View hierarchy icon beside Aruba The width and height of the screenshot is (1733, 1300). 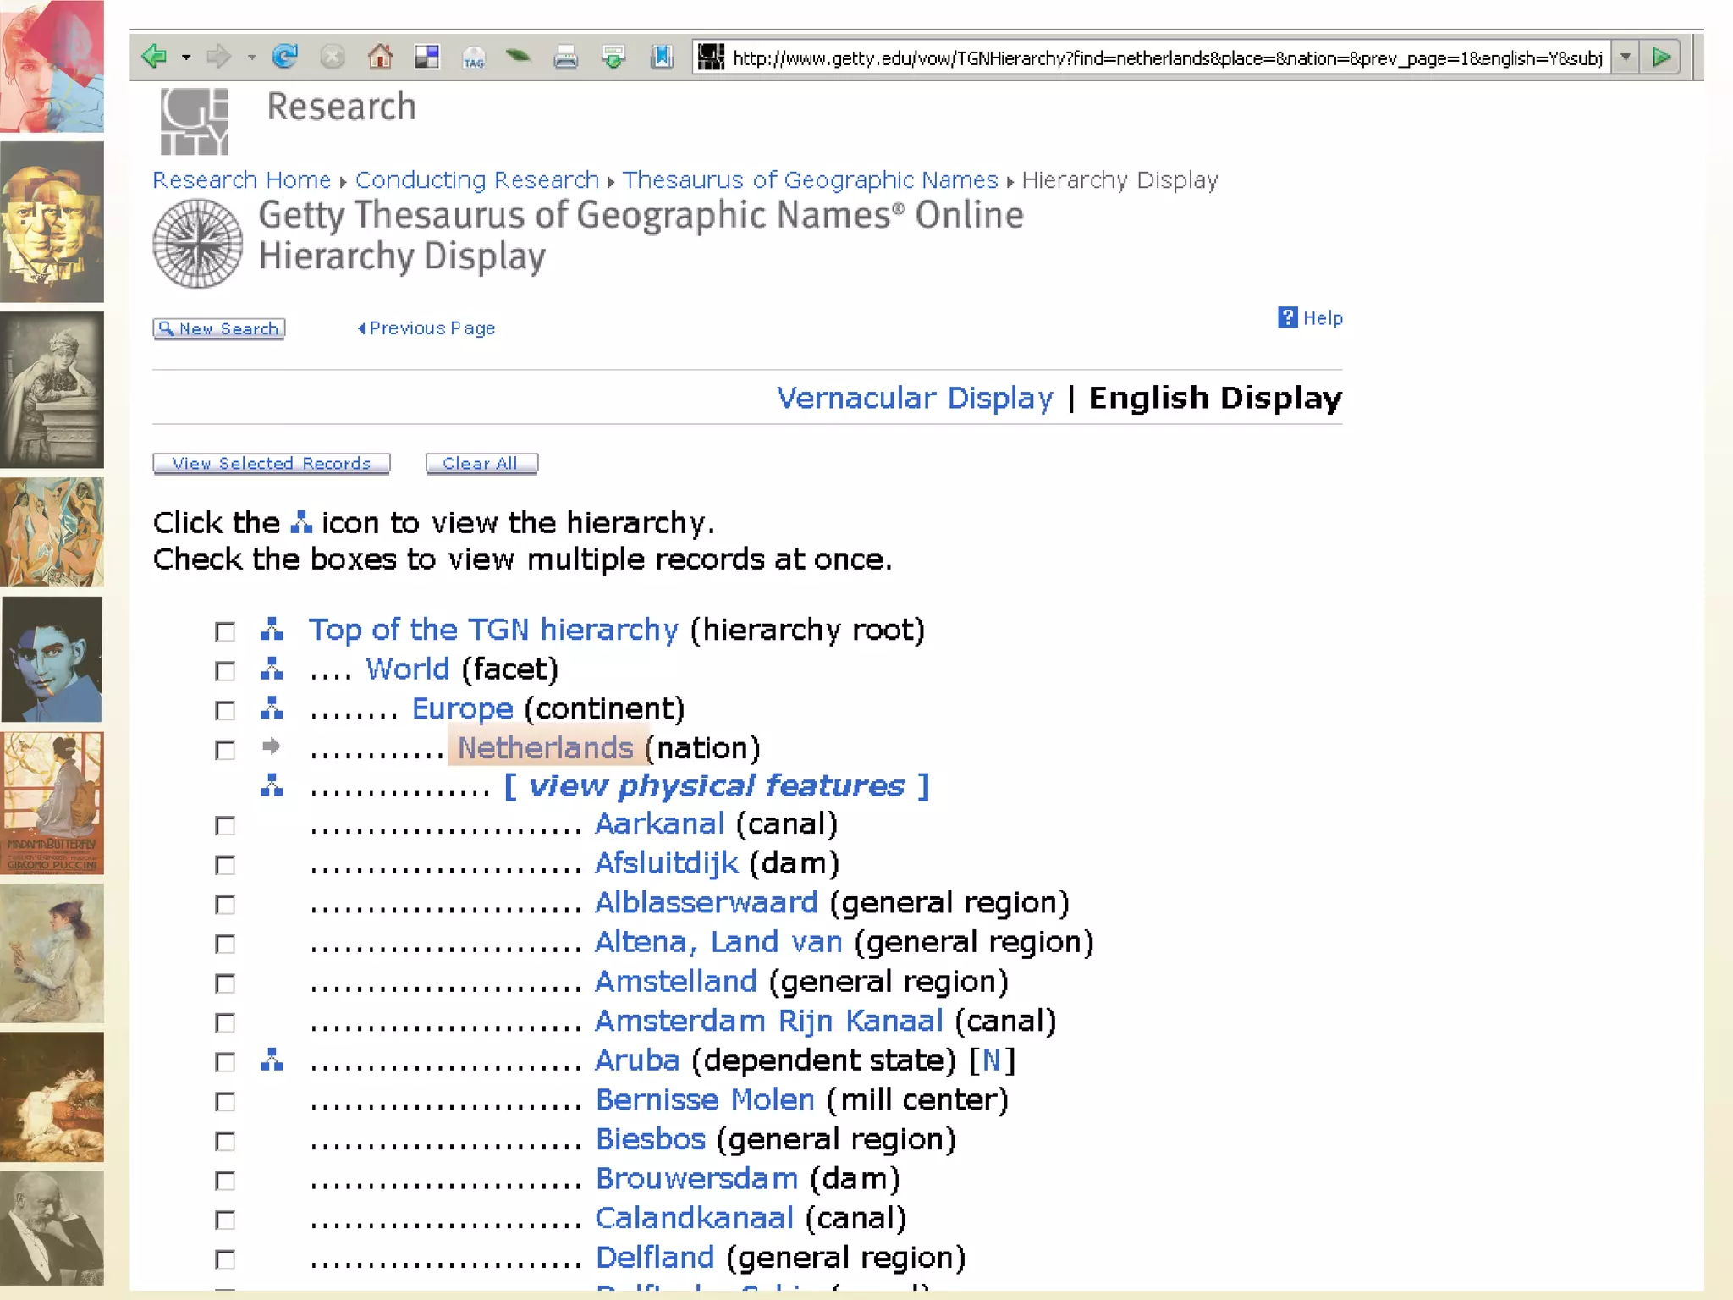272,1060
